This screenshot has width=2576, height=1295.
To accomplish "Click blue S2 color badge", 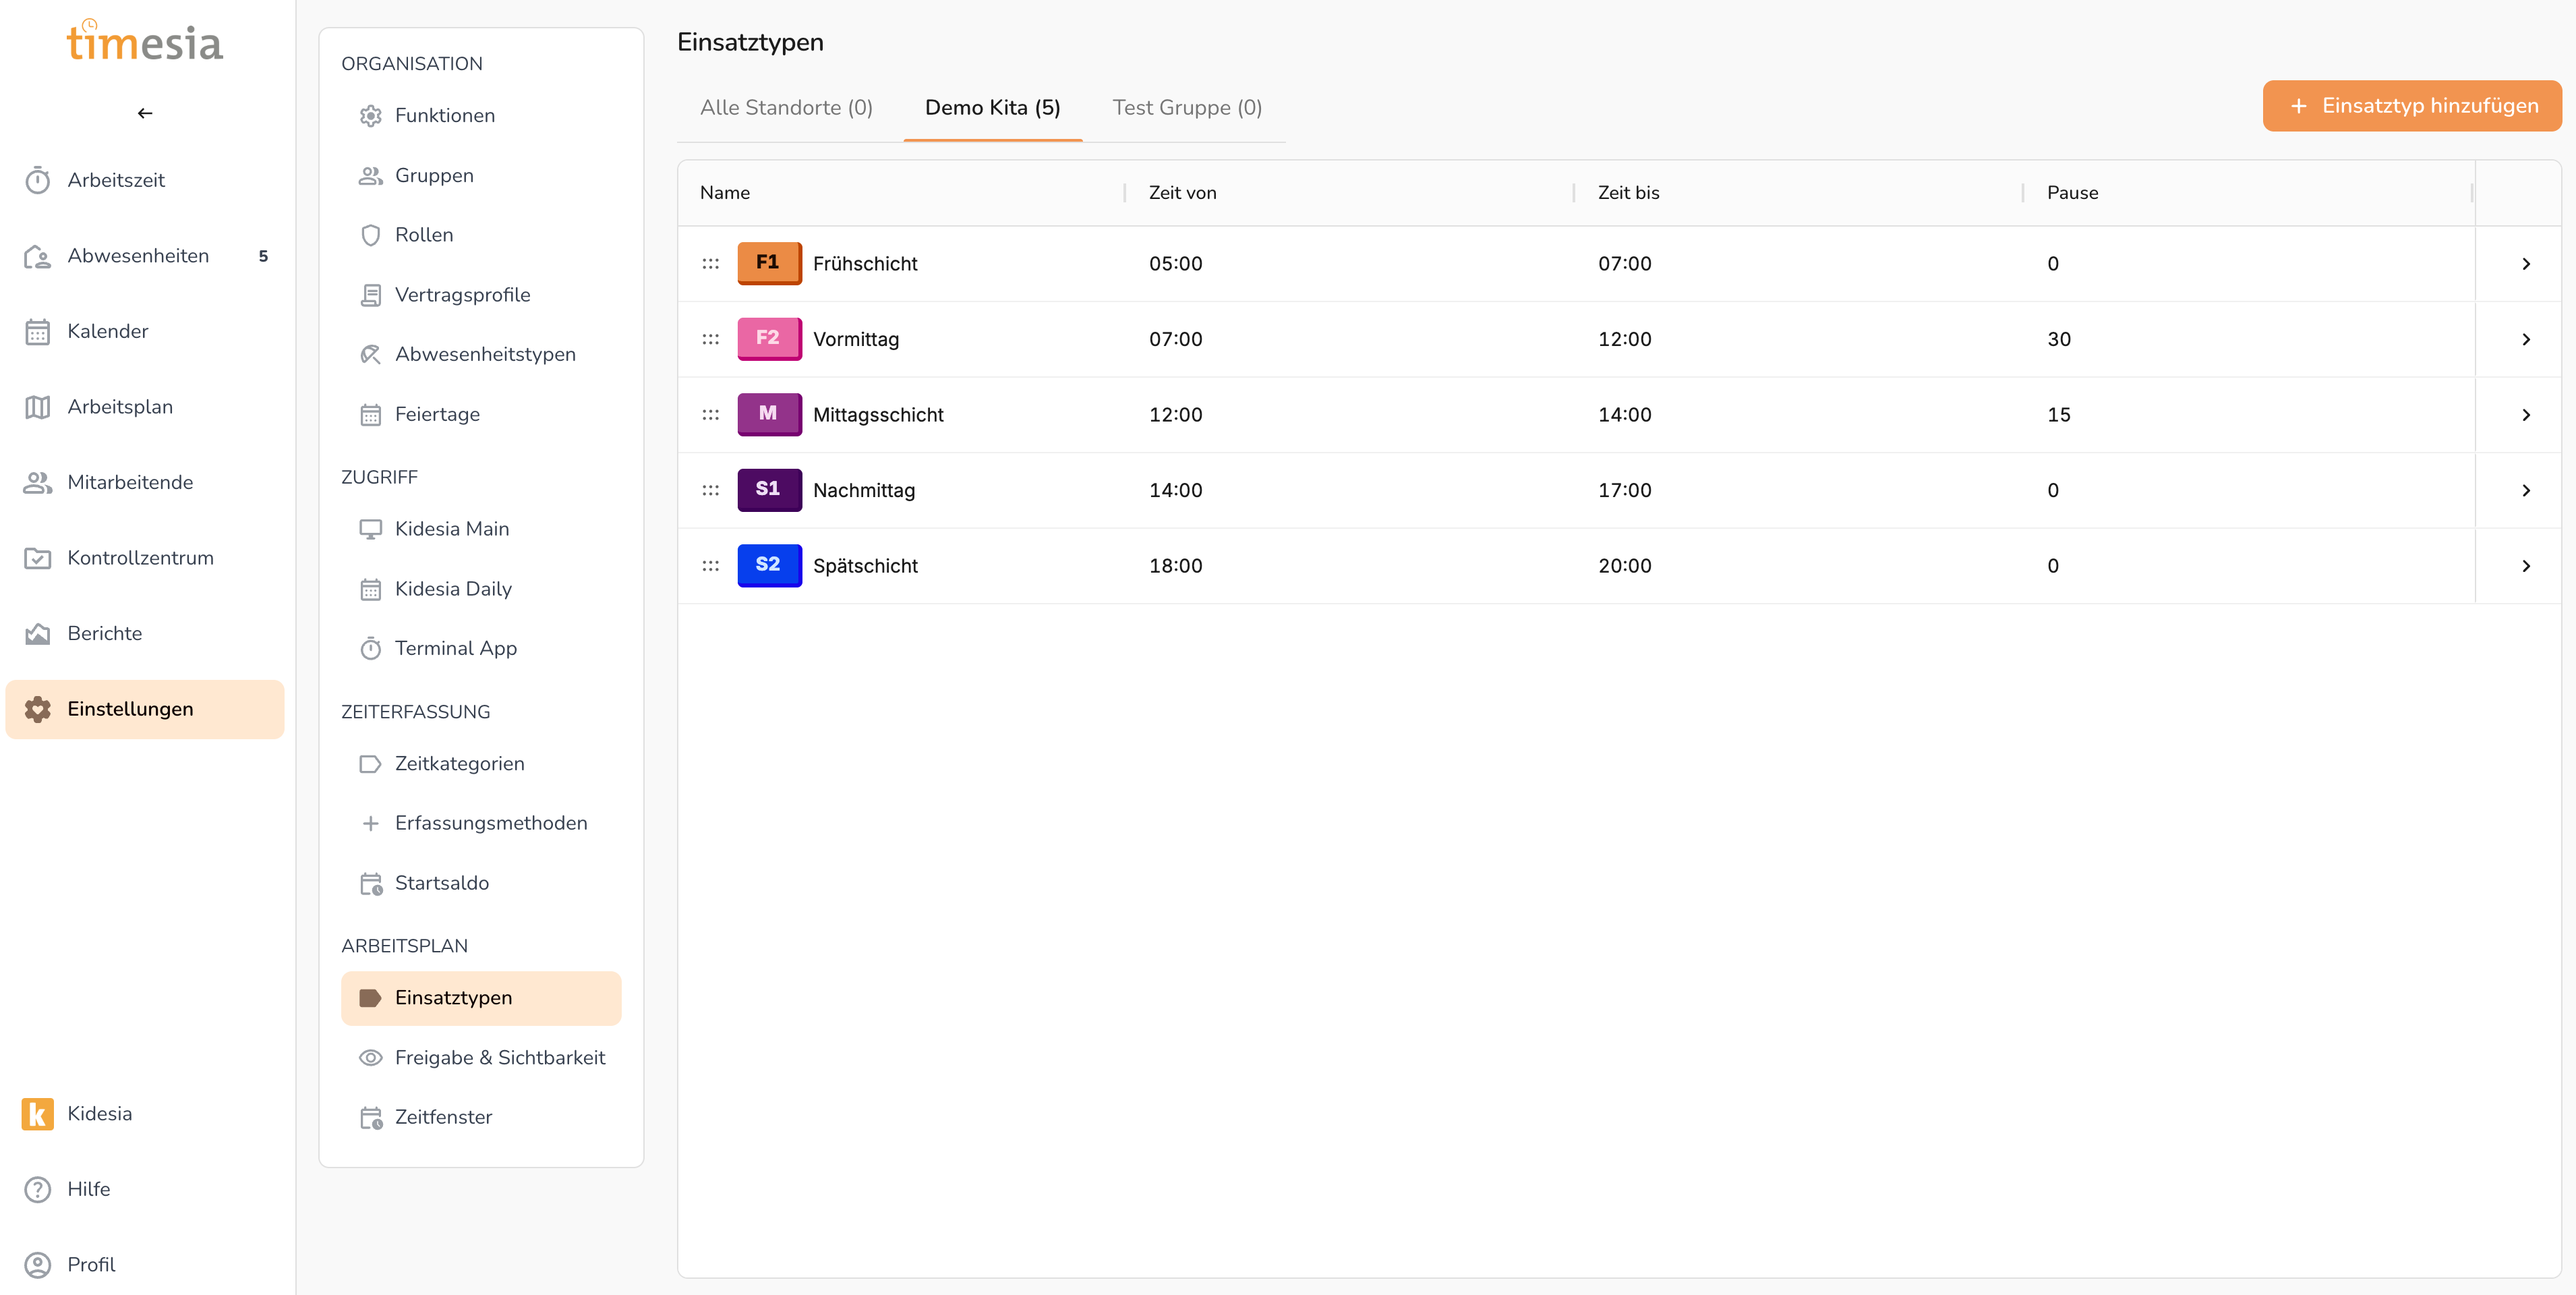I will point(768,565).
